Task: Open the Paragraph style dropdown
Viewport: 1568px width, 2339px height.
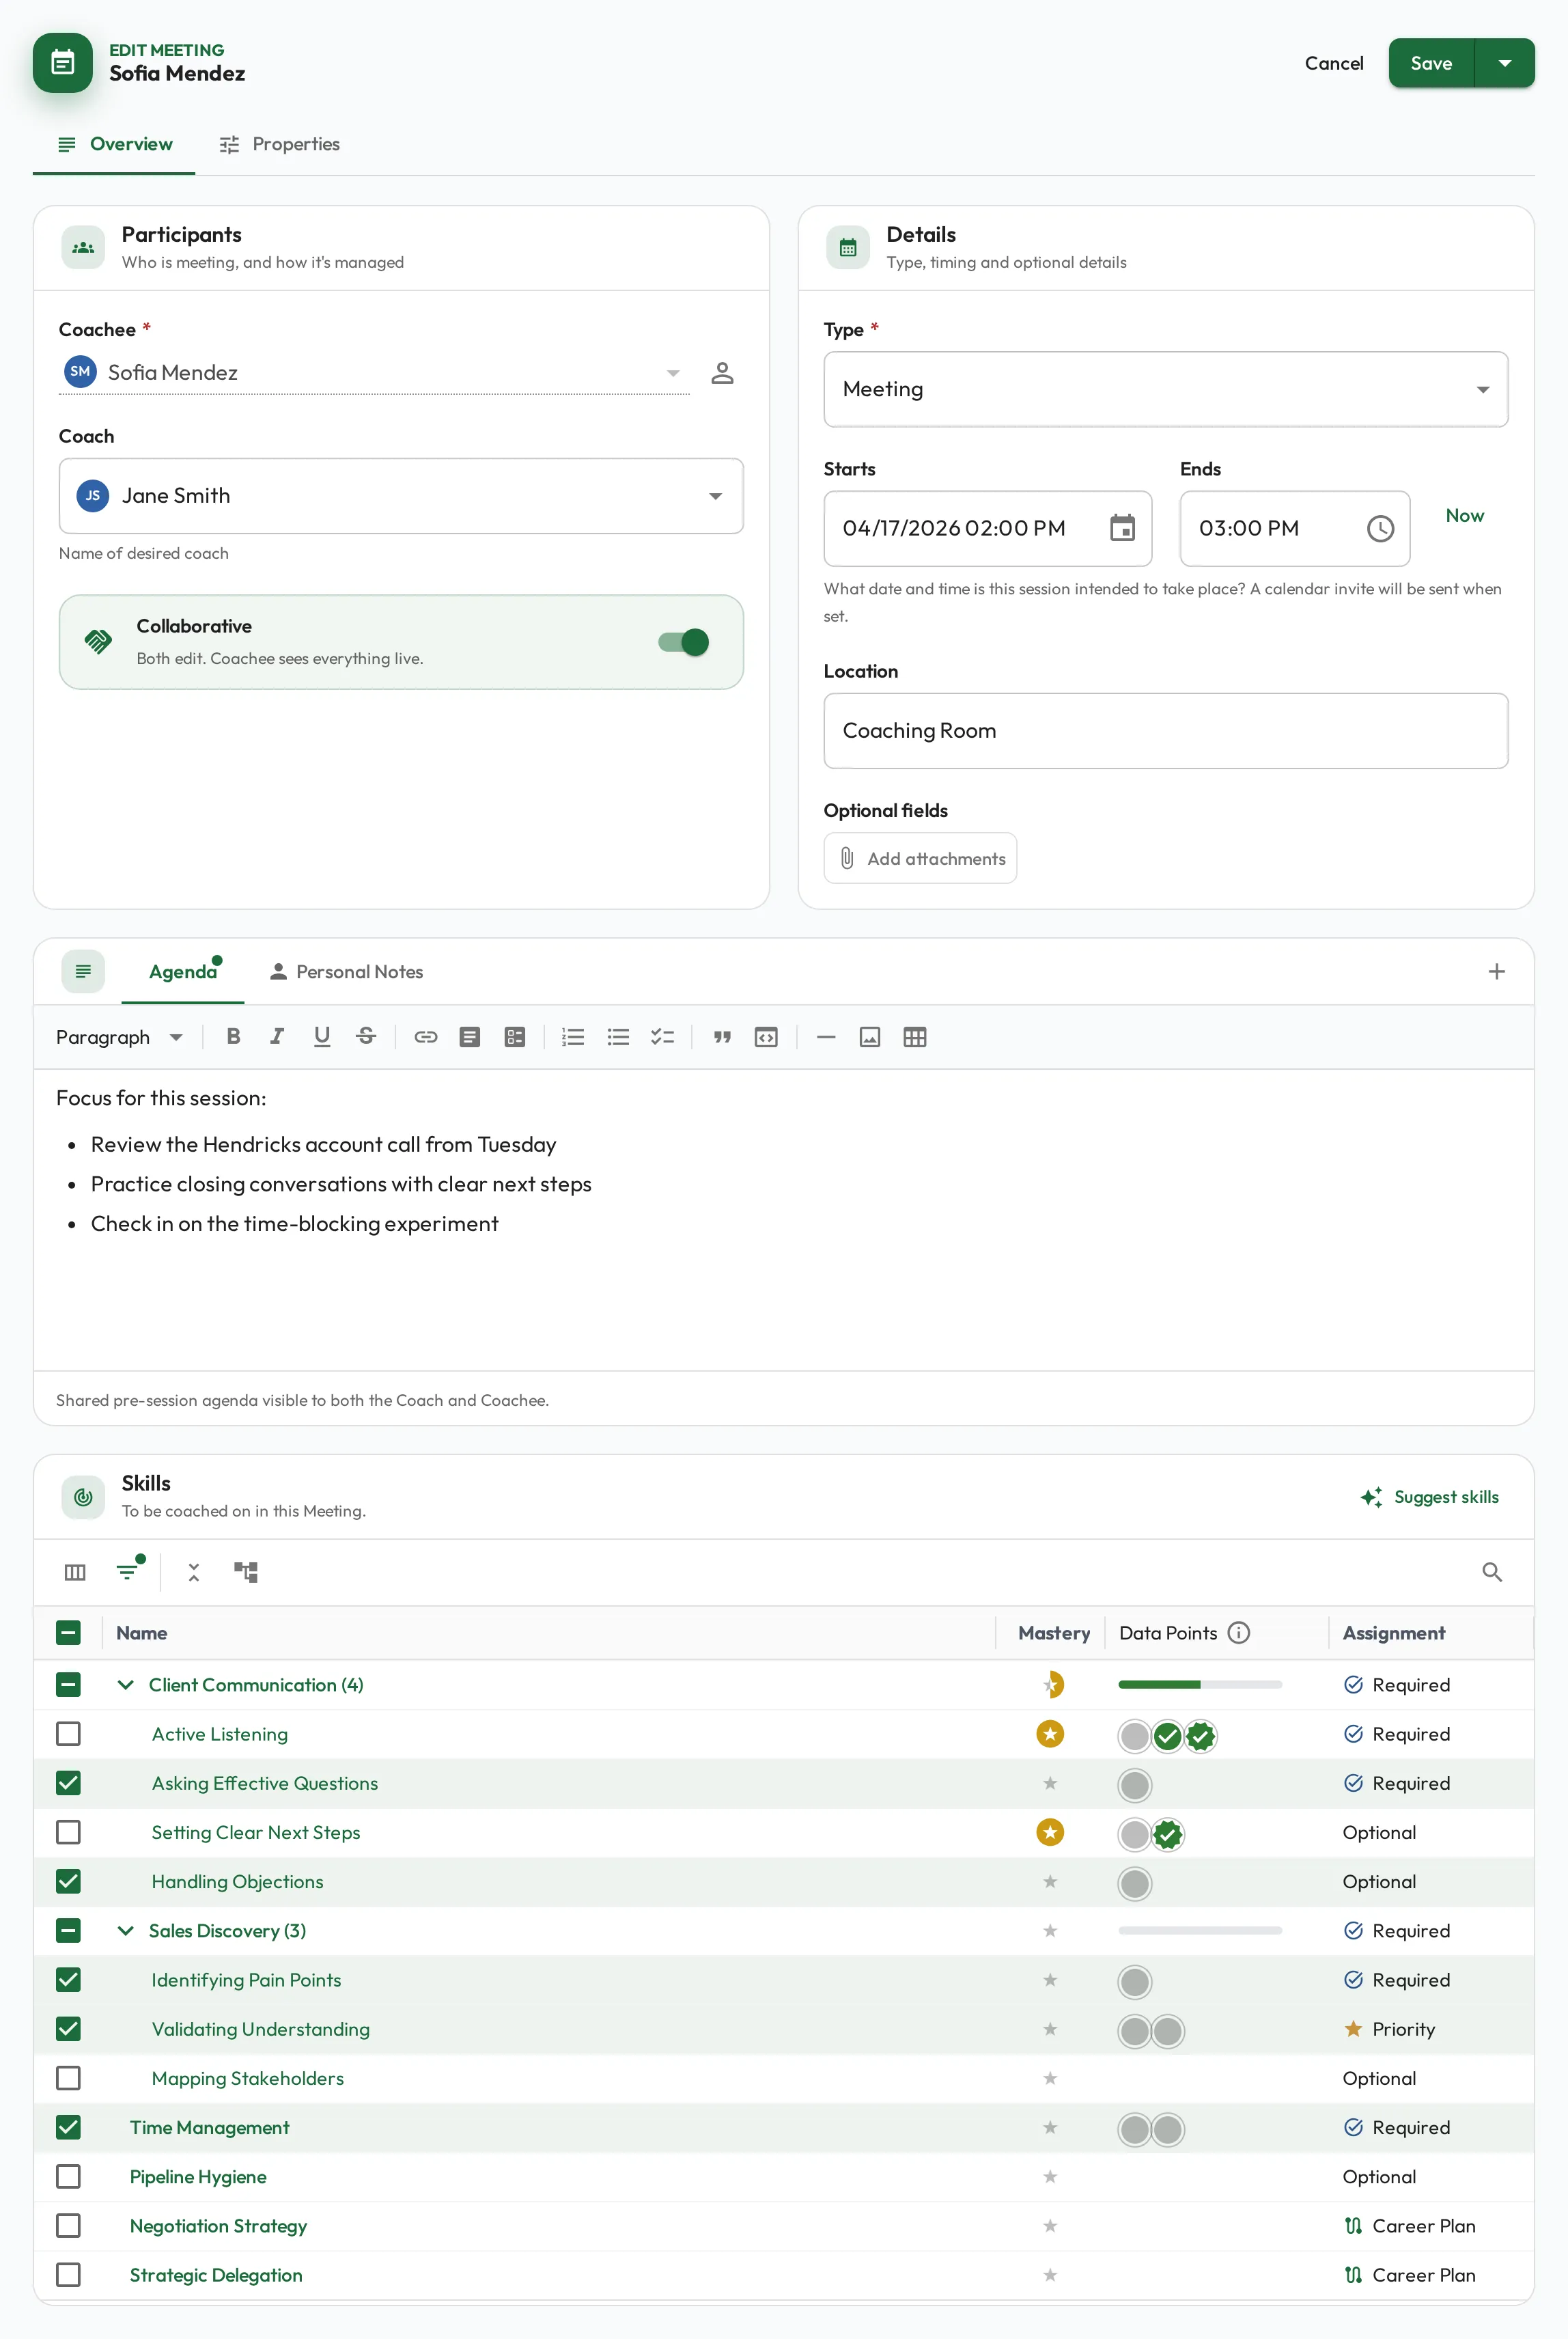Action: coord(119,1037)
